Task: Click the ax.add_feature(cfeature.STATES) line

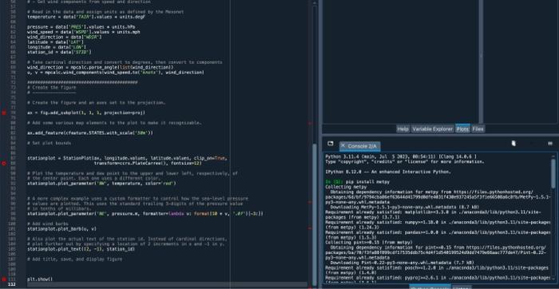Action: coord(90,133)
